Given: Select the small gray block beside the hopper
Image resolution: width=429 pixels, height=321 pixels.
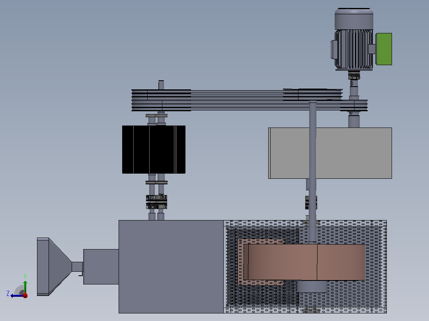Looking at the screenshot, I should (101, 267).
